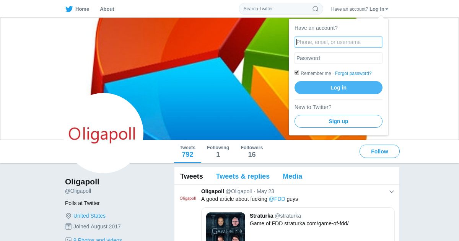459x241 pixels.
Task: Click the photos and videos icon
Action: [68, 239]
